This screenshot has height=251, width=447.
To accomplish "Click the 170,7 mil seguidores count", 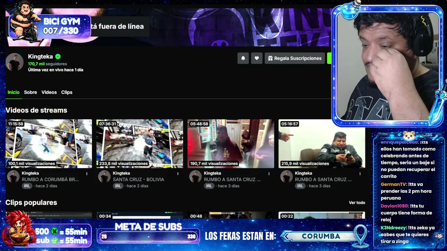I will (47, 64).
